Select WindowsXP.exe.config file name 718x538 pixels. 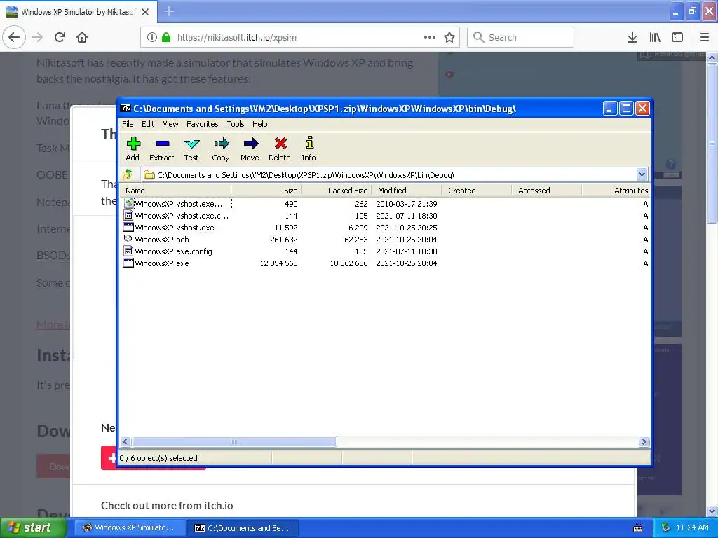click(x=174, y=251)
